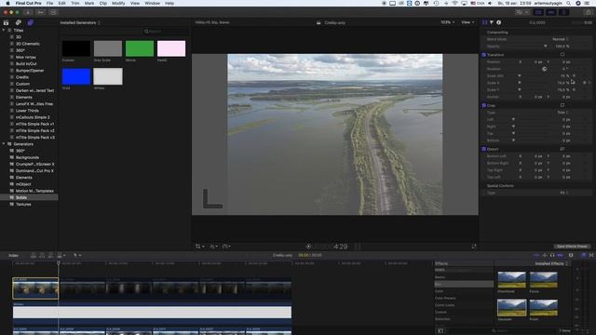
Task: Toggle inspector panel visibility in top toolbar
Action: point(563,12)
